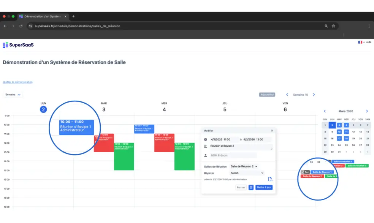The width and height of the screenshot is (374, 223).
Task: Close the Modifier dialog with X
Action: pos(272,131)
